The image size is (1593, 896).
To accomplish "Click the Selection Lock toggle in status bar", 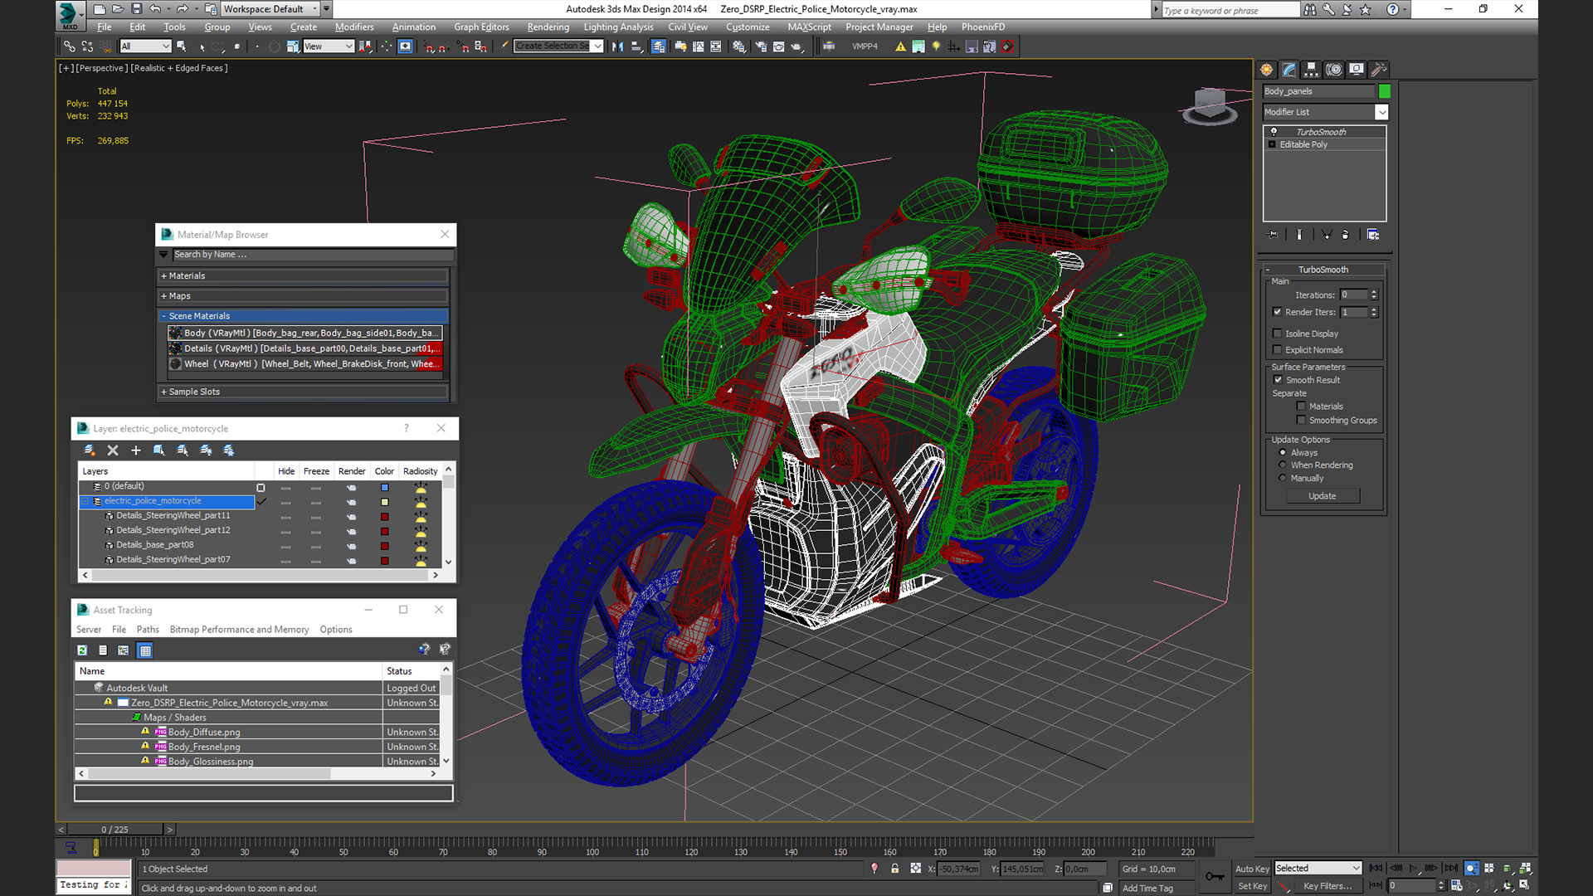I will click(894, 869).
